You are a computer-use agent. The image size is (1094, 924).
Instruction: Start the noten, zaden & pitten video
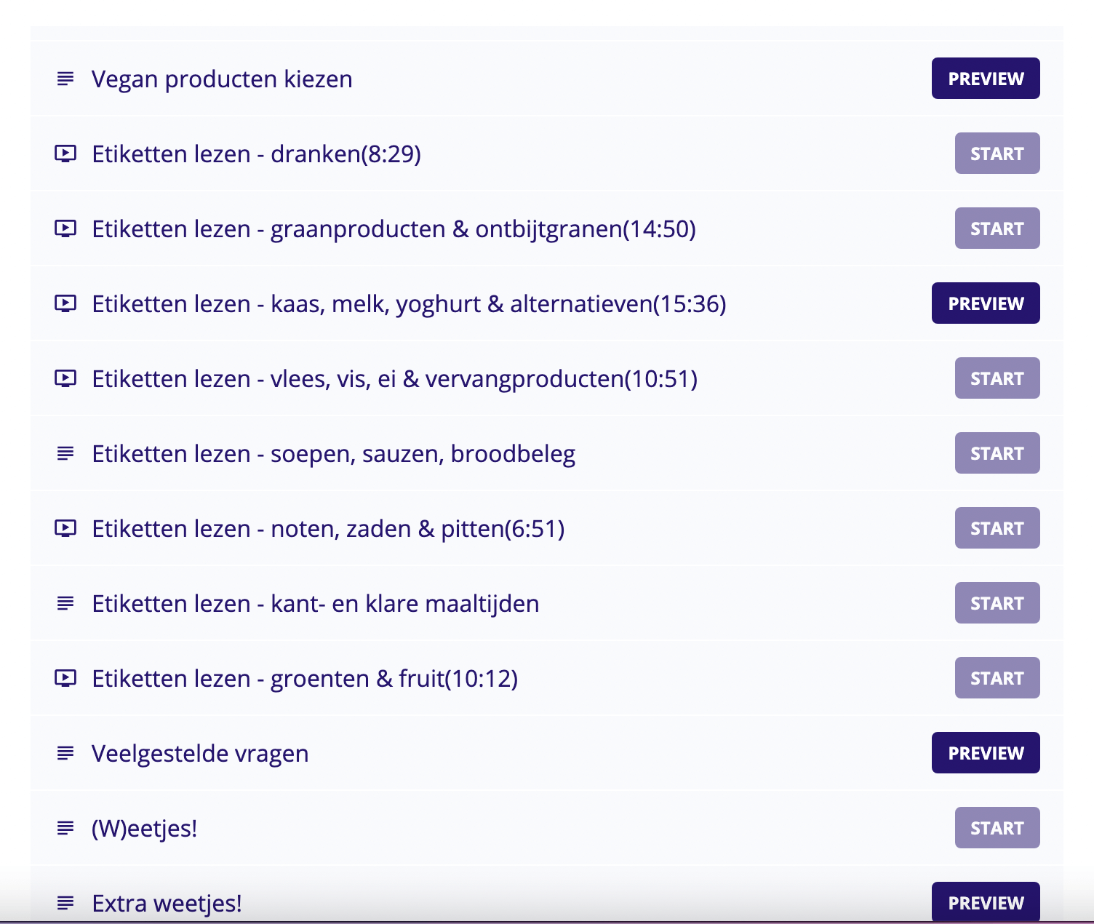click(997, 528)
